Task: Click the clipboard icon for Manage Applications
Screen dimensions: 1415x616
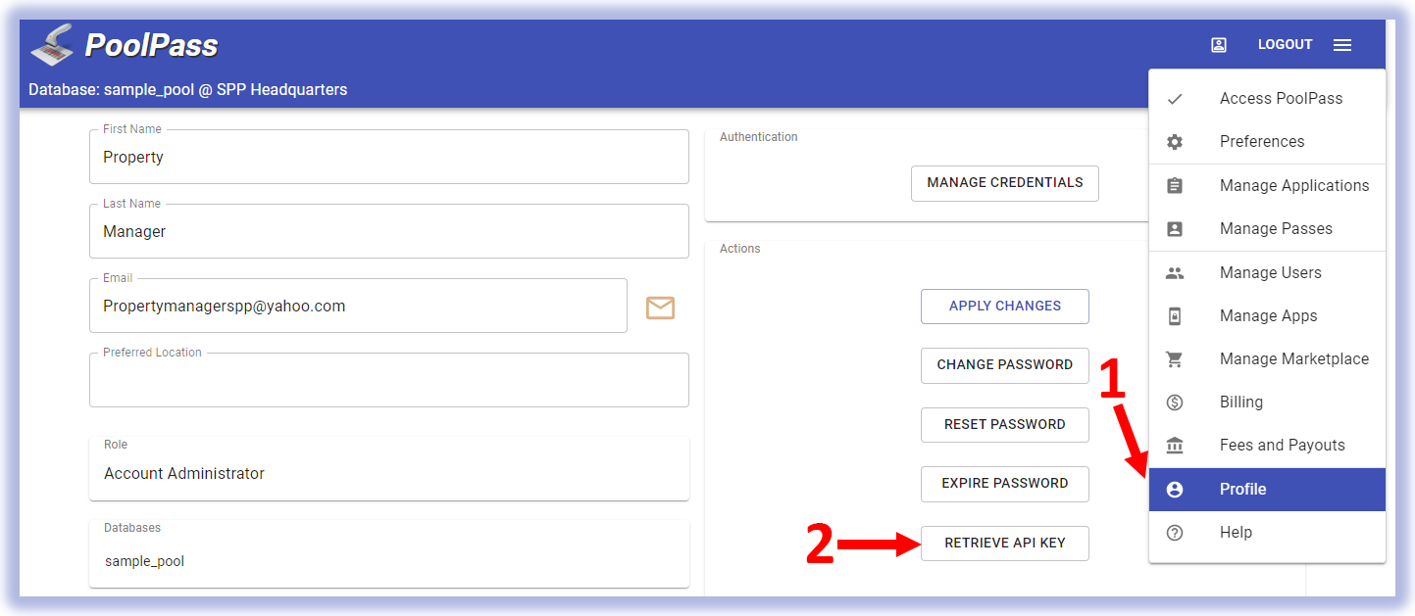Action: pyautogui.click(x=1175, y=186)
